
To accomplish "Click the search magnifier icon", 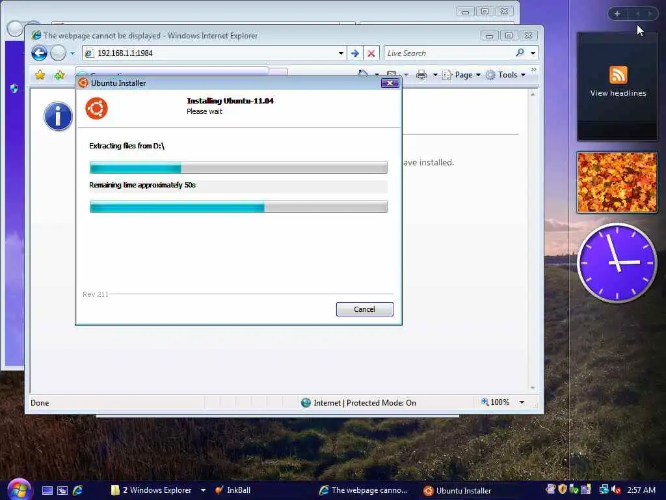I will [x=520, y=53].
